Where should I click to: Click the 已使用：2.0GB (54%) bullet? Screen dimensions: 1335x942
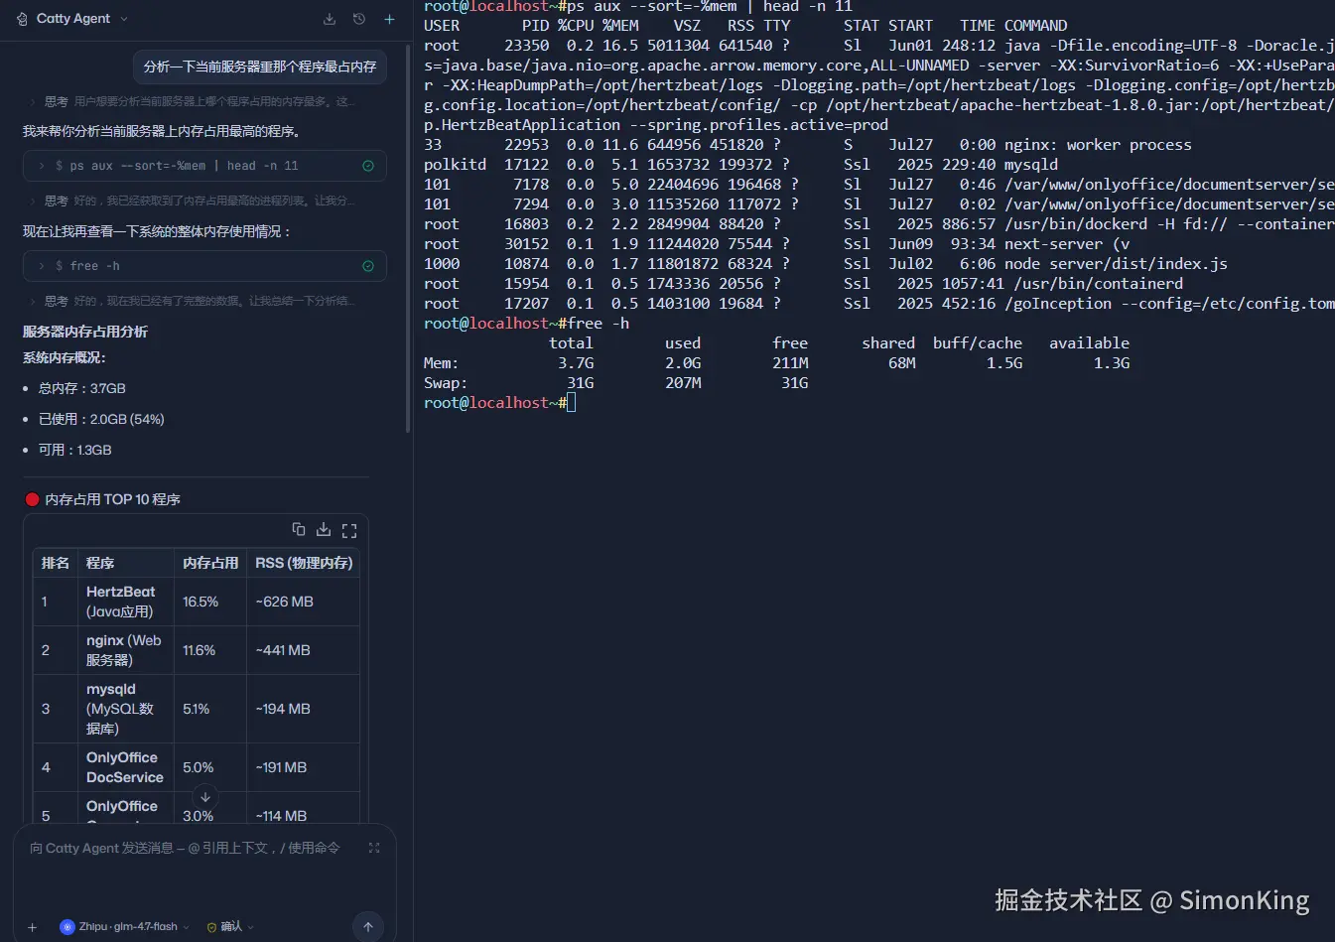click(x=101, y=419)
